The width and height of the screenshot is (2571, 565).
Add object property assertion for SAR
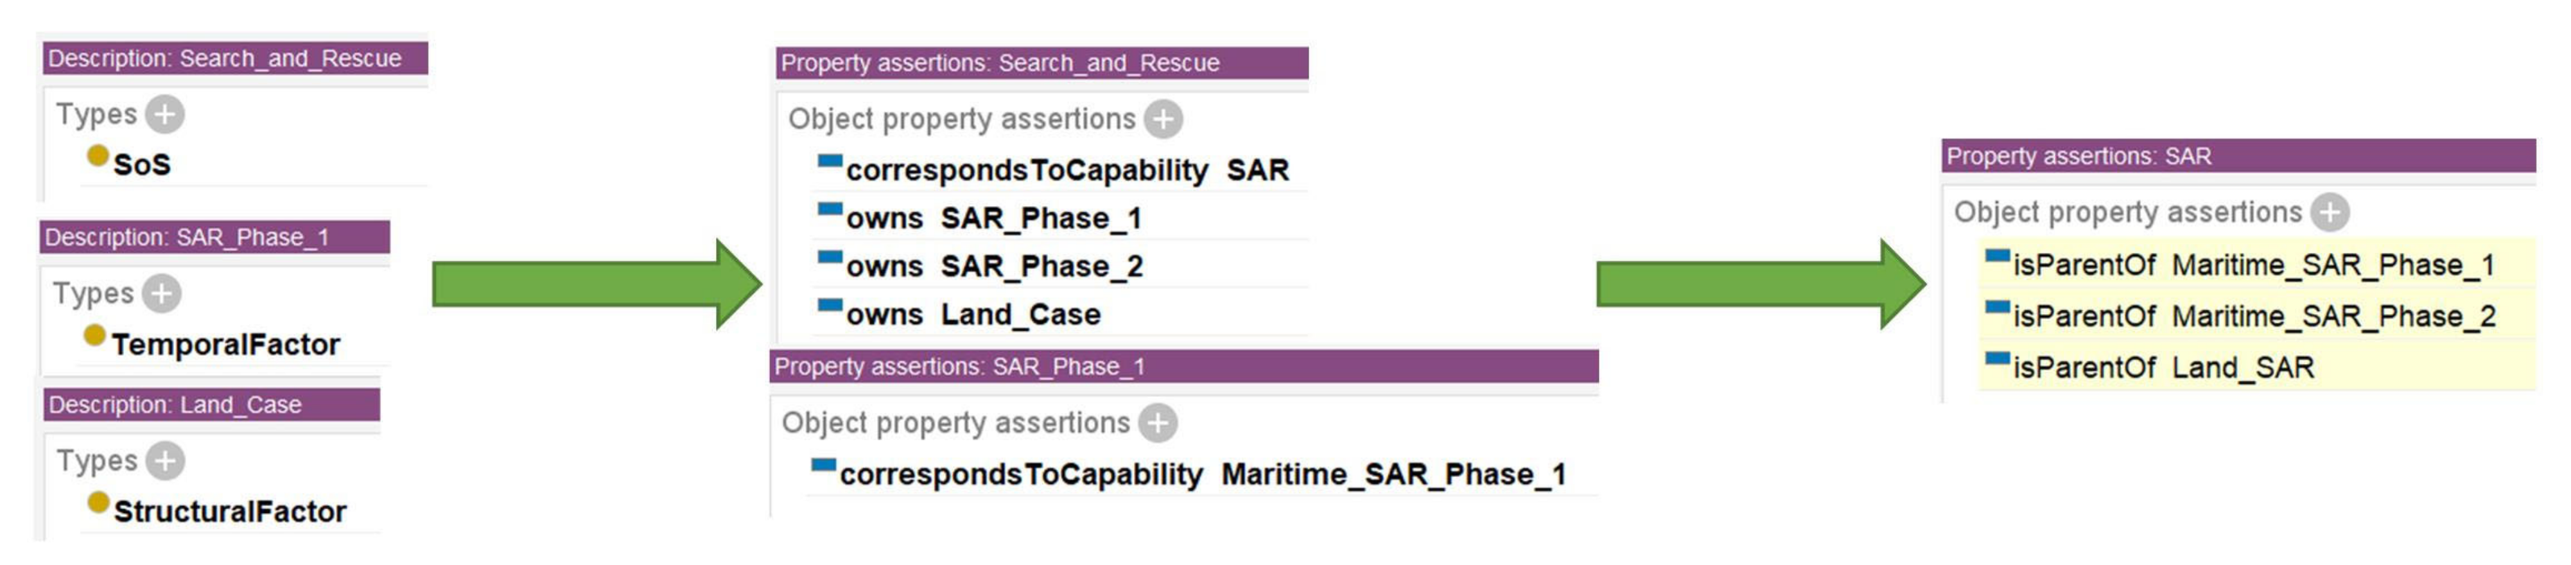pos(2330,212)
